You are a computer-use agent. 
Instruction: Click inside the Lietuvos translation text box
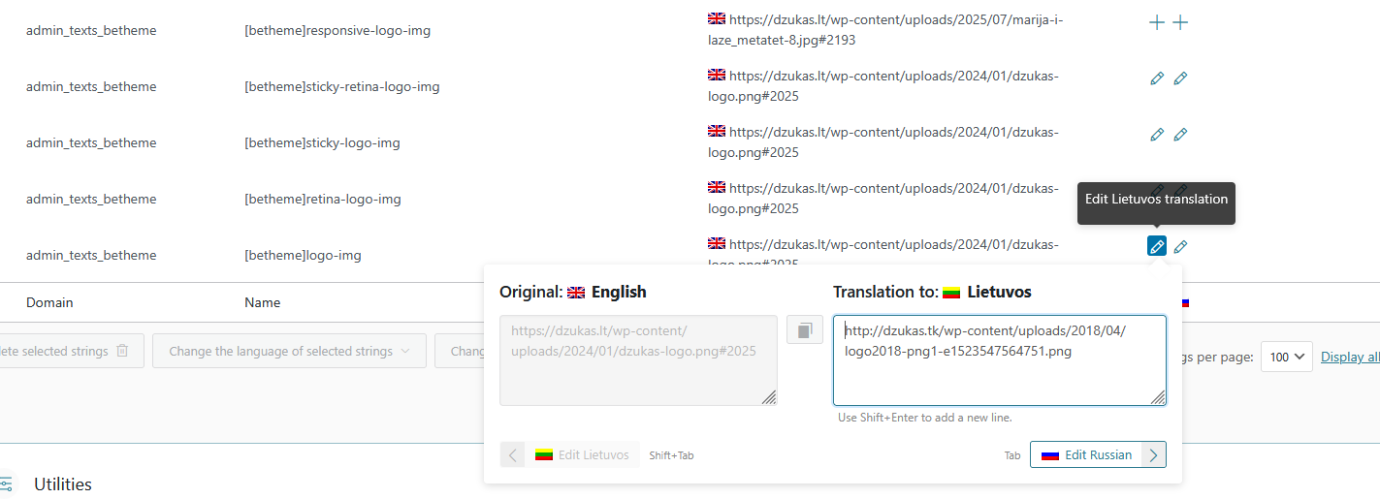[x=999, y=368]
